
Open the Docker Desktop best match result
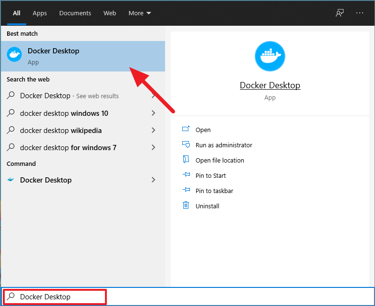pyautogui.click(x=83, y=56)
